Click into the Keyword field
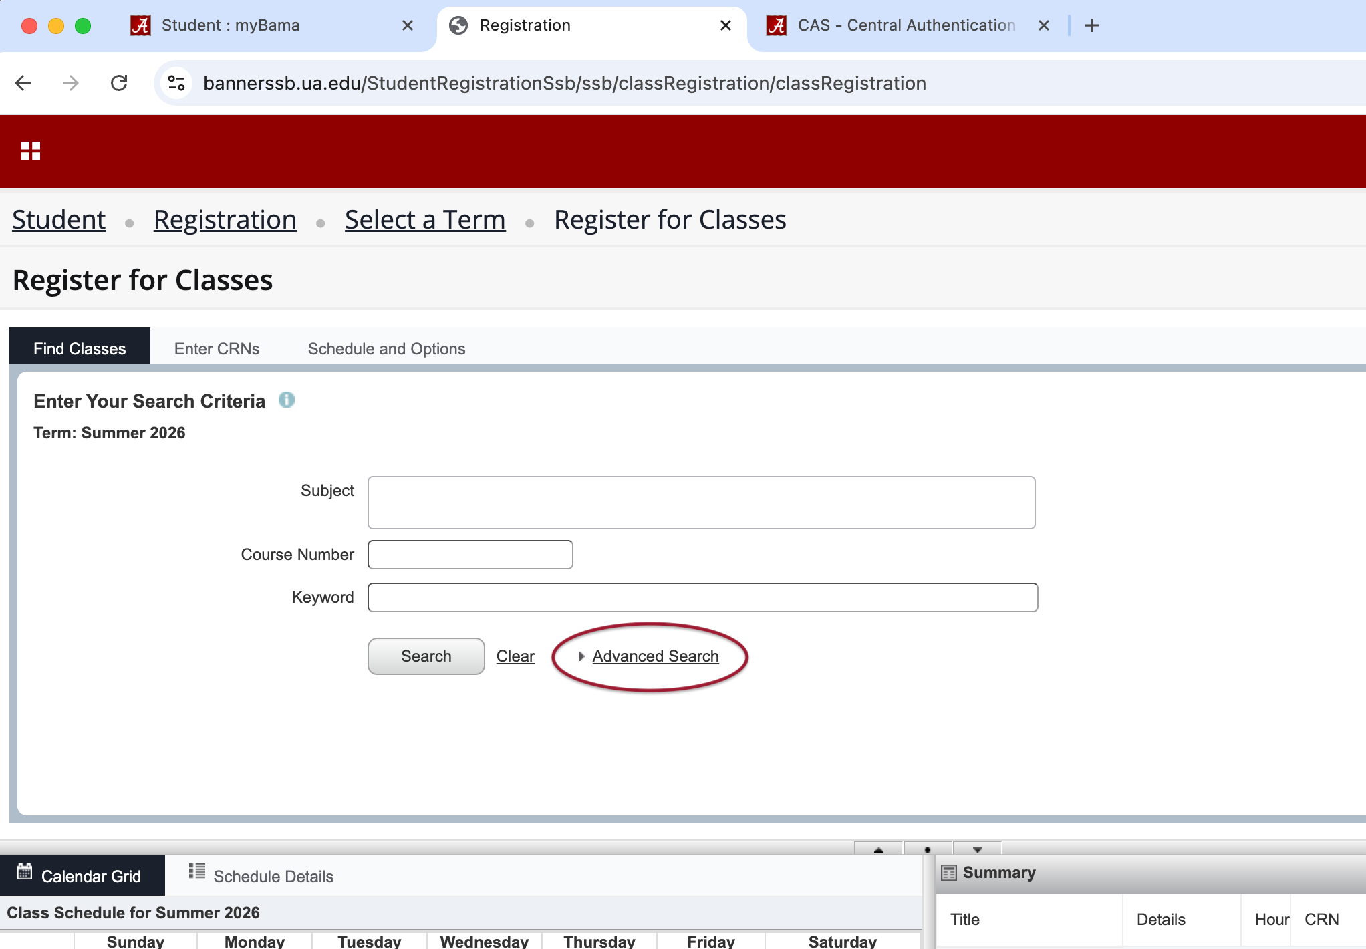 pyautogui.click(x=702, y=597)
